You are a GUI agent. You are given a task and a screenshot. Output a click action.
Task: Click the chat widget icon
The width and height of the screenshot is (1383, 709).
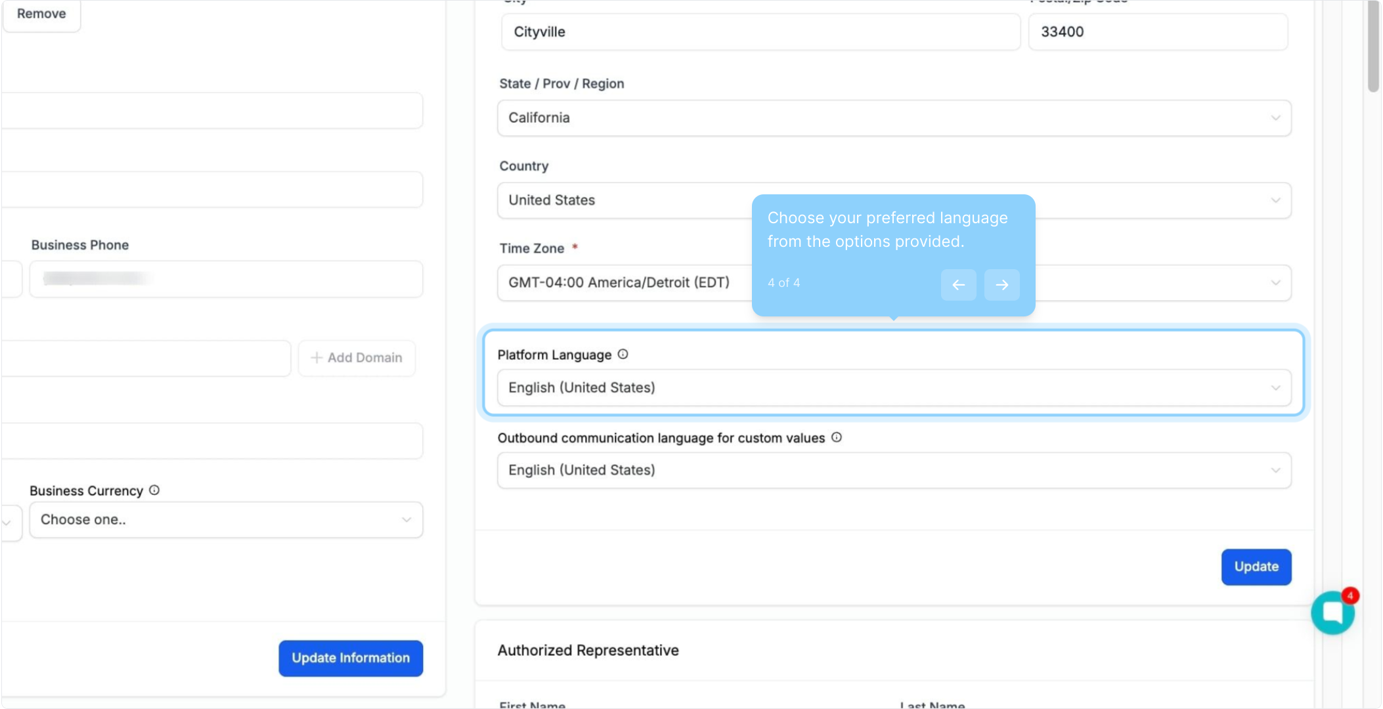coord(1332,613)
